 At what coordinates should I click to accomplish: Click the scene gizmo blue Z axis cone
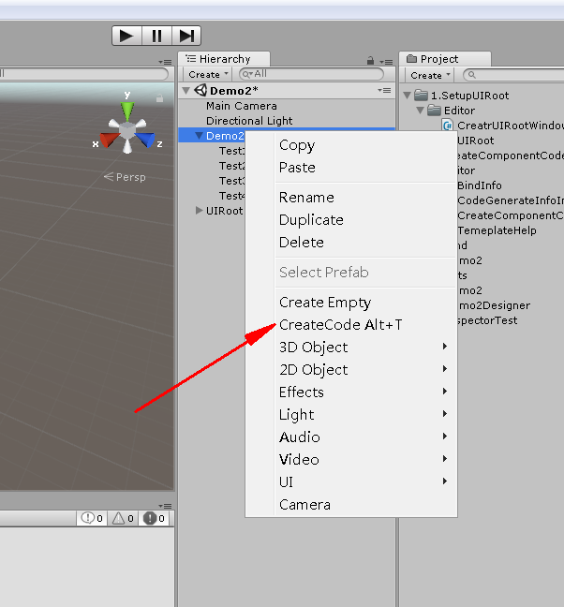pos(146,140)
